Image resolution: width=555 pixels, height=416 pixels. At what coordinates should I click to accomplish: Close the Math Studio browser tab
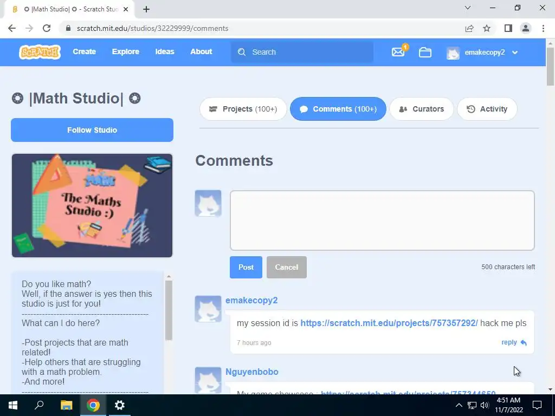tap(126, 9)
